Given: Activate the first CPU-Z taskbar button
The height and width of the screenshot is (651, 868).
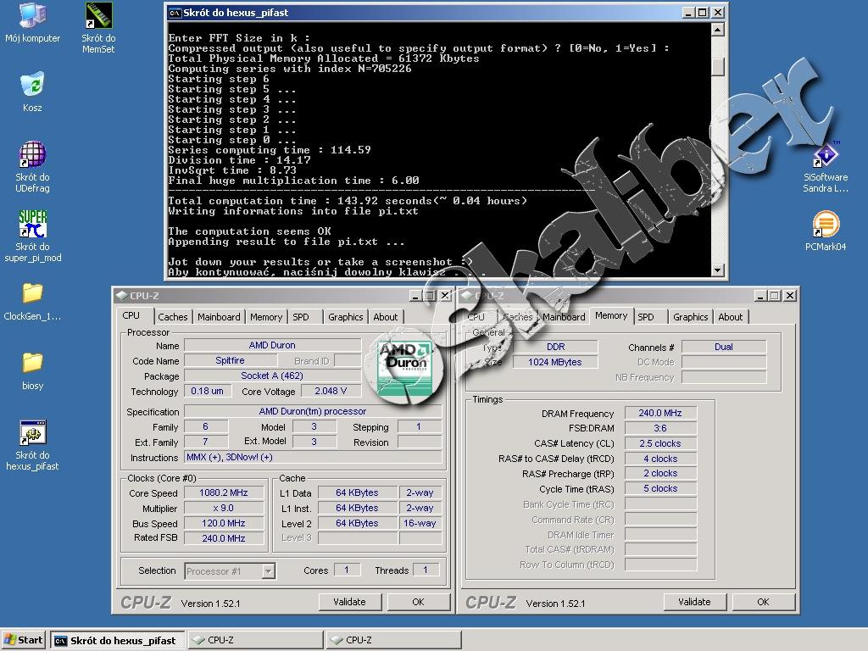Looking at the screenshot, I should [255, 640].
